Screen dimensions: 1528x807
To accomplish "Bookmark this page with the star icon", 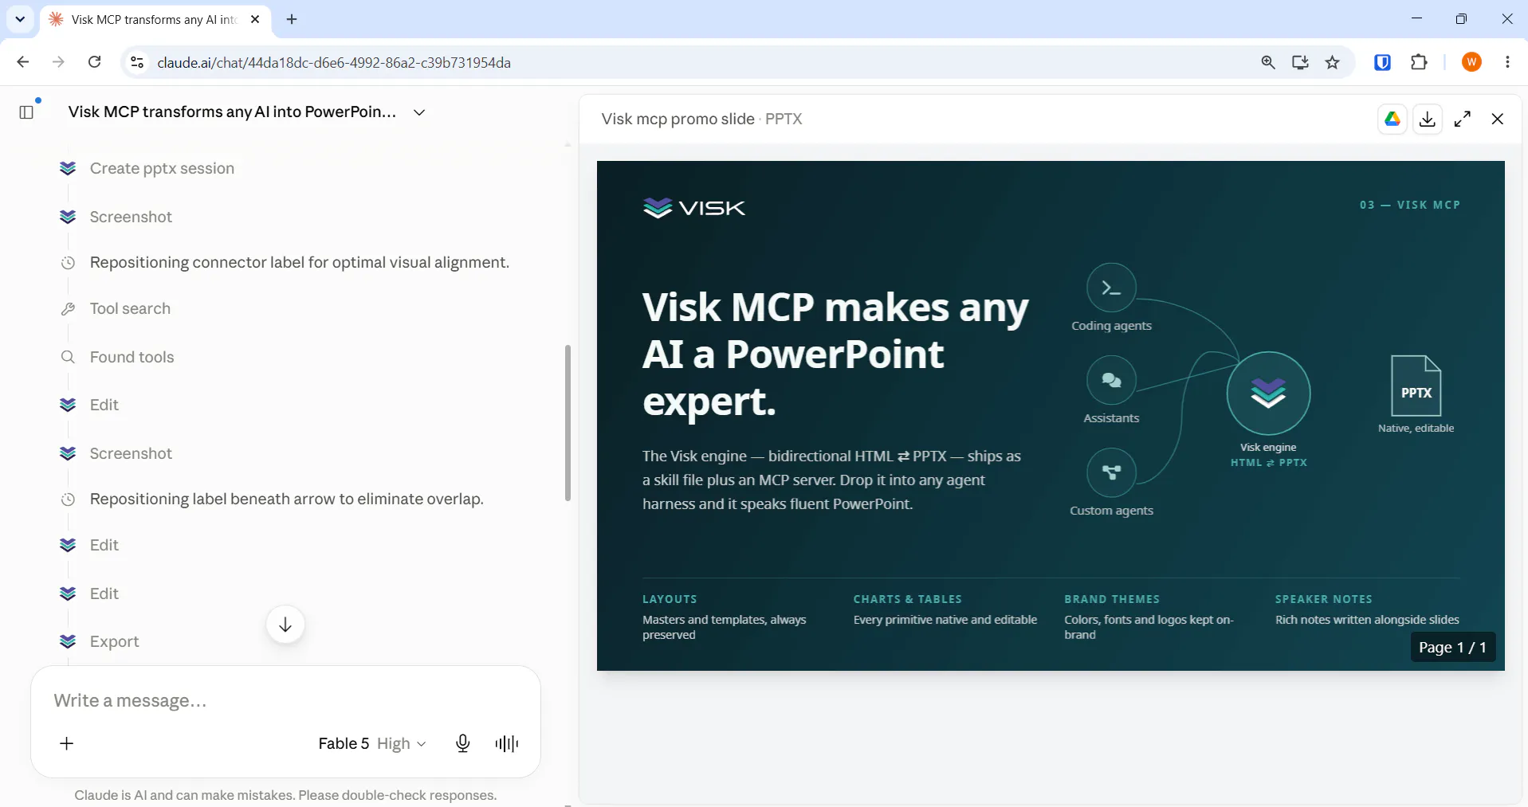I will 1333,62.
